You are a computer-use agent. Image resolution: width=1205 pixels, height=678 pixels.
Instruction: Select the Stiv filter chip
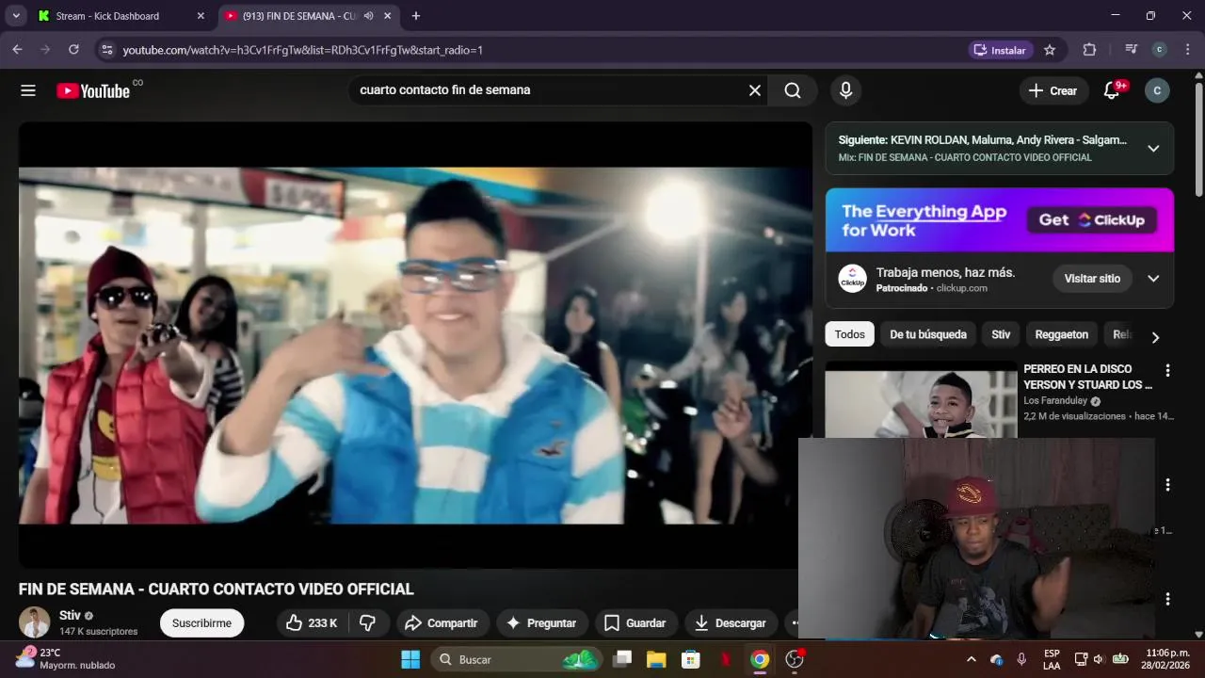(1001, 334)
